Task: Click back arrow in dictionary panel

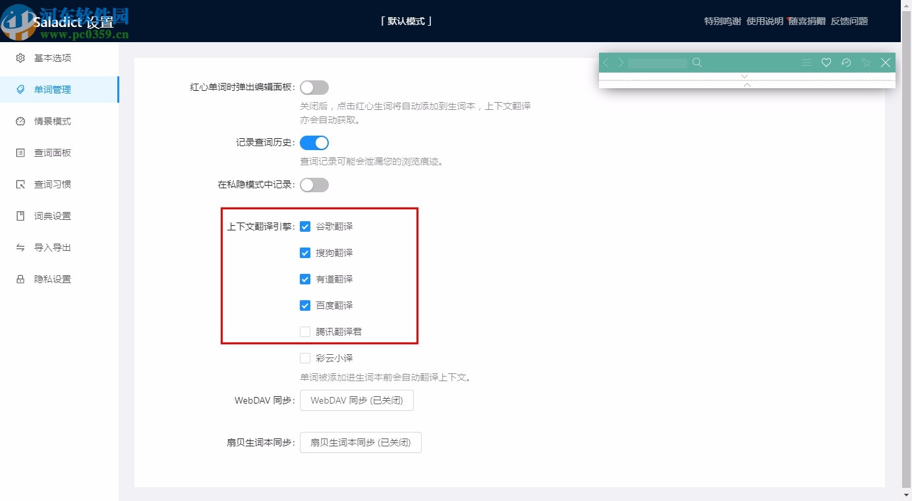Action: click(606, 62)
